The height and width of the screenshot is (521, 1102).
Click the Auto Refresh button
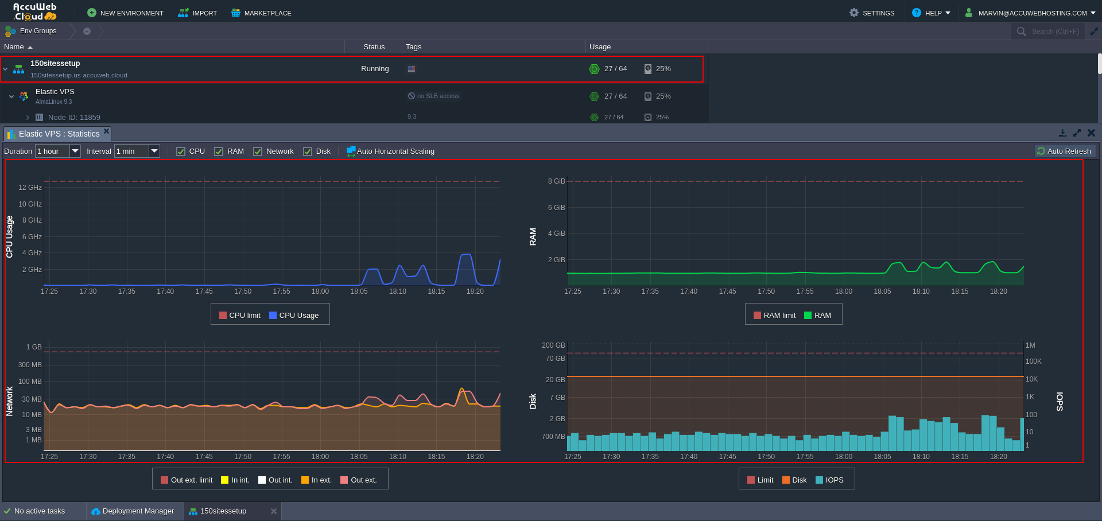[1065, 151]
